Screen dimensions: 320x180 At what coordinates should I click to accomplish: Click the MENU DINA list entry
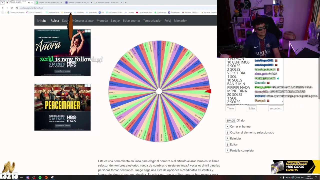pos(237,91)
